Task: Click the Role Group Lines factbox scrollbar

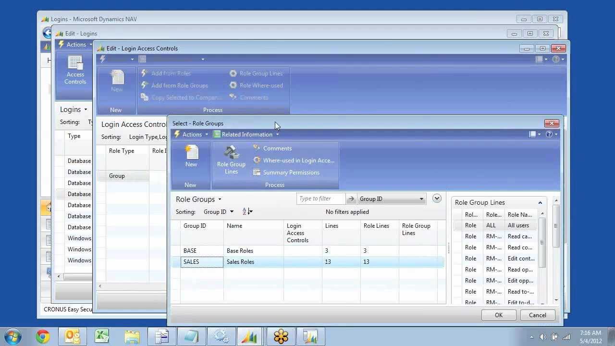Action: [x=542, y=243]
